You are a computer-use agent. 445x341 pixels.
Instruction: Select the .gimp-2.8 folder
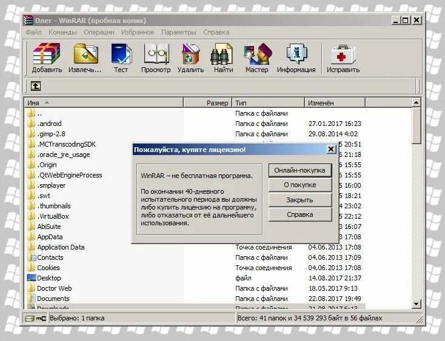[x=51, y=134]
